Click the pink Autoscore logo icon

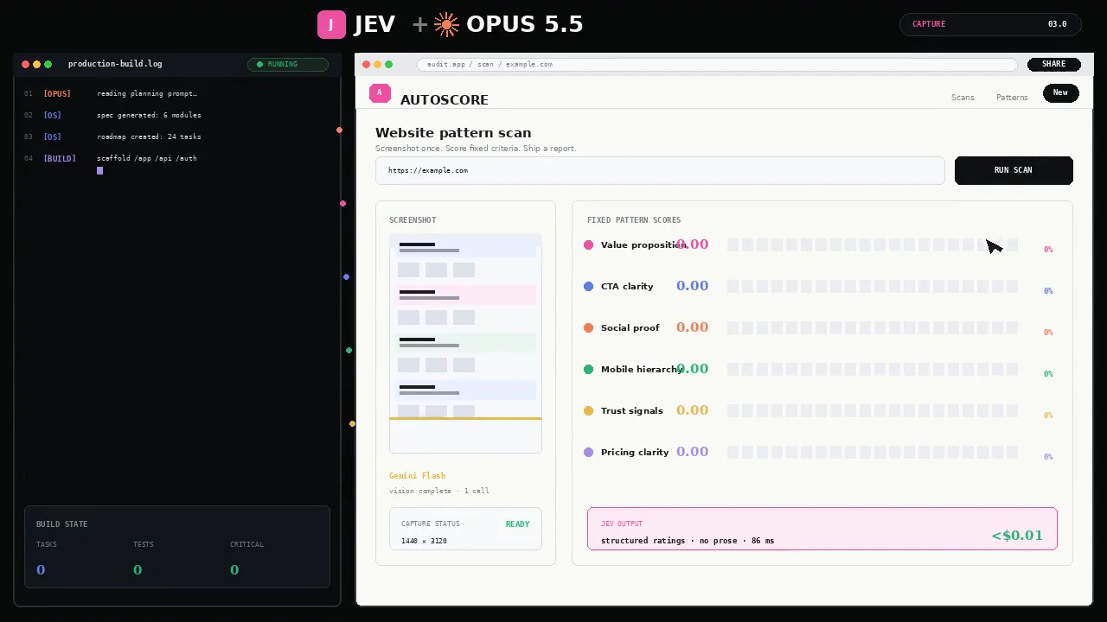point(380,93)
